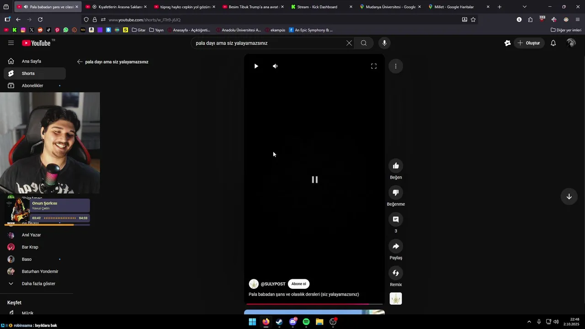Open the browser extensions puzzle icon

tap(530, 20)
